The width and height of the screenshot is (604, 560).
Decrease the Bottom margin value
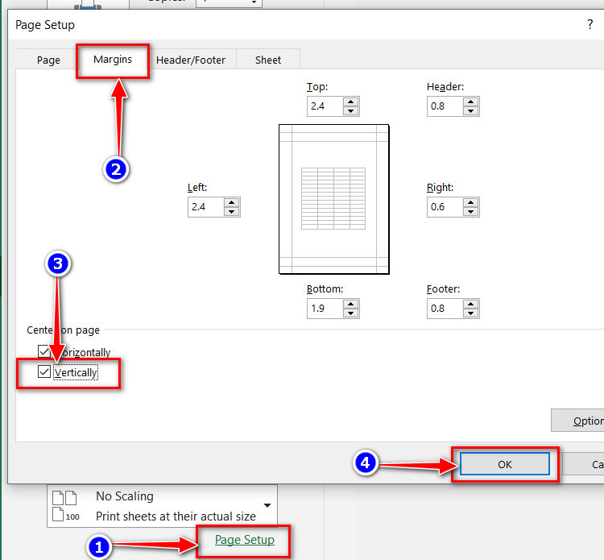coord(350,313)
